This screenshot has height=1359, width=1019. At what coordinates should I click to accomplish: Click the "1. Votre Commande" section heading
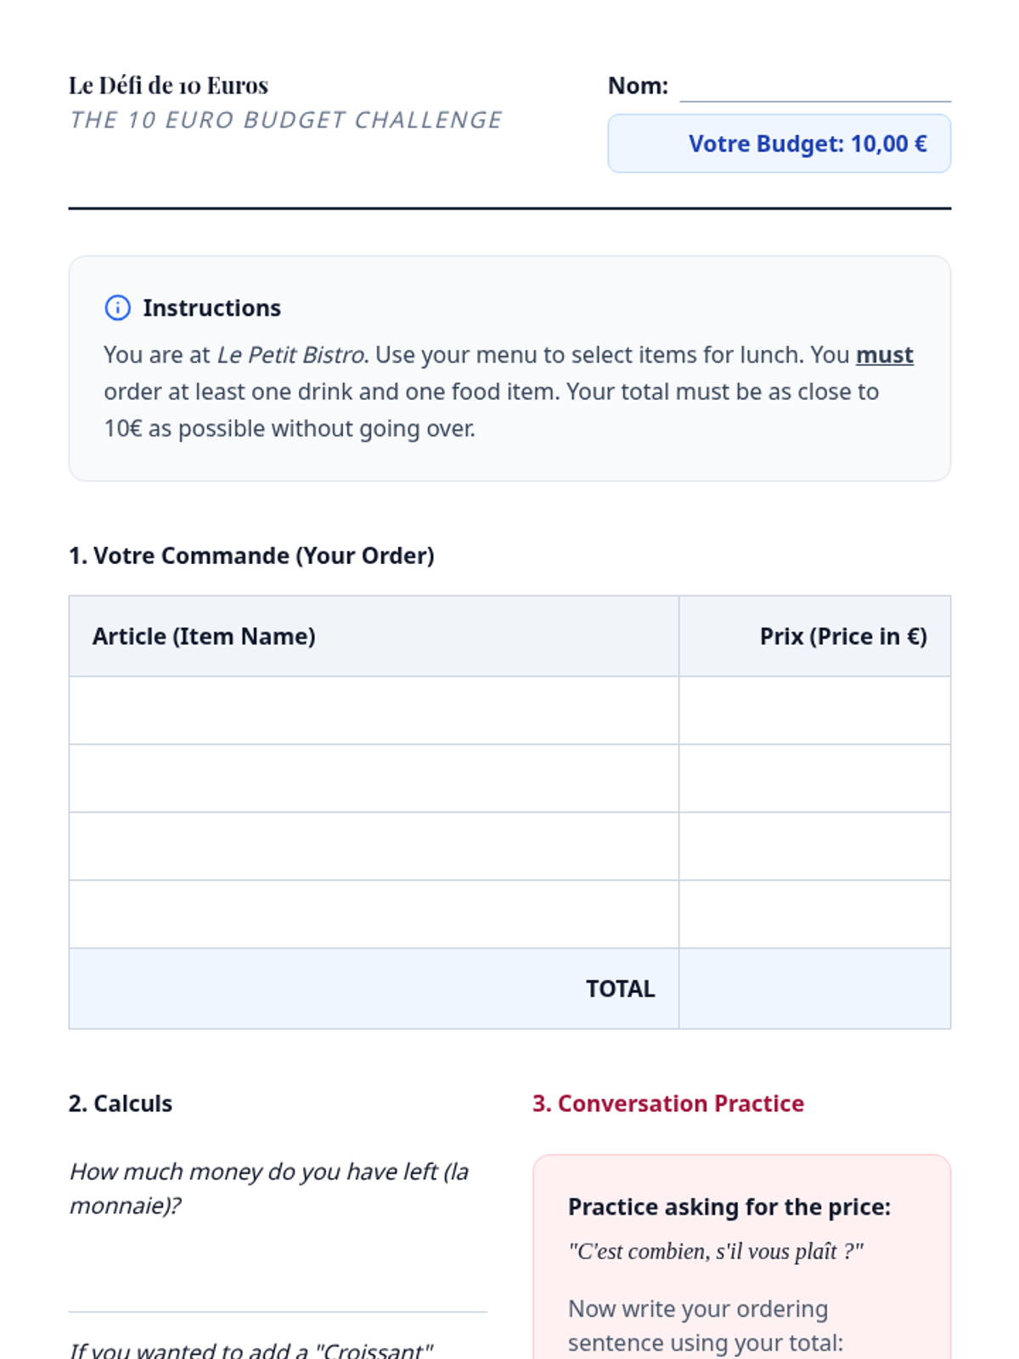click(x=251, y=555)
